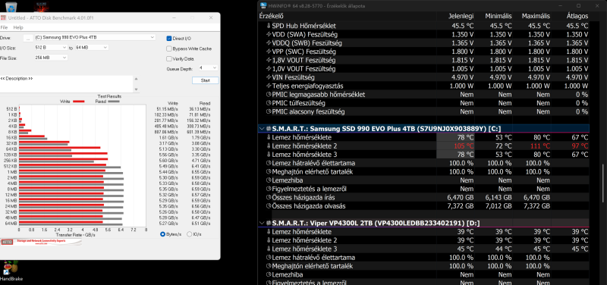Open the Queue Depth dropdown
Image resolution: width=607 pixels, height=285 pixels.
pos(208,67)
